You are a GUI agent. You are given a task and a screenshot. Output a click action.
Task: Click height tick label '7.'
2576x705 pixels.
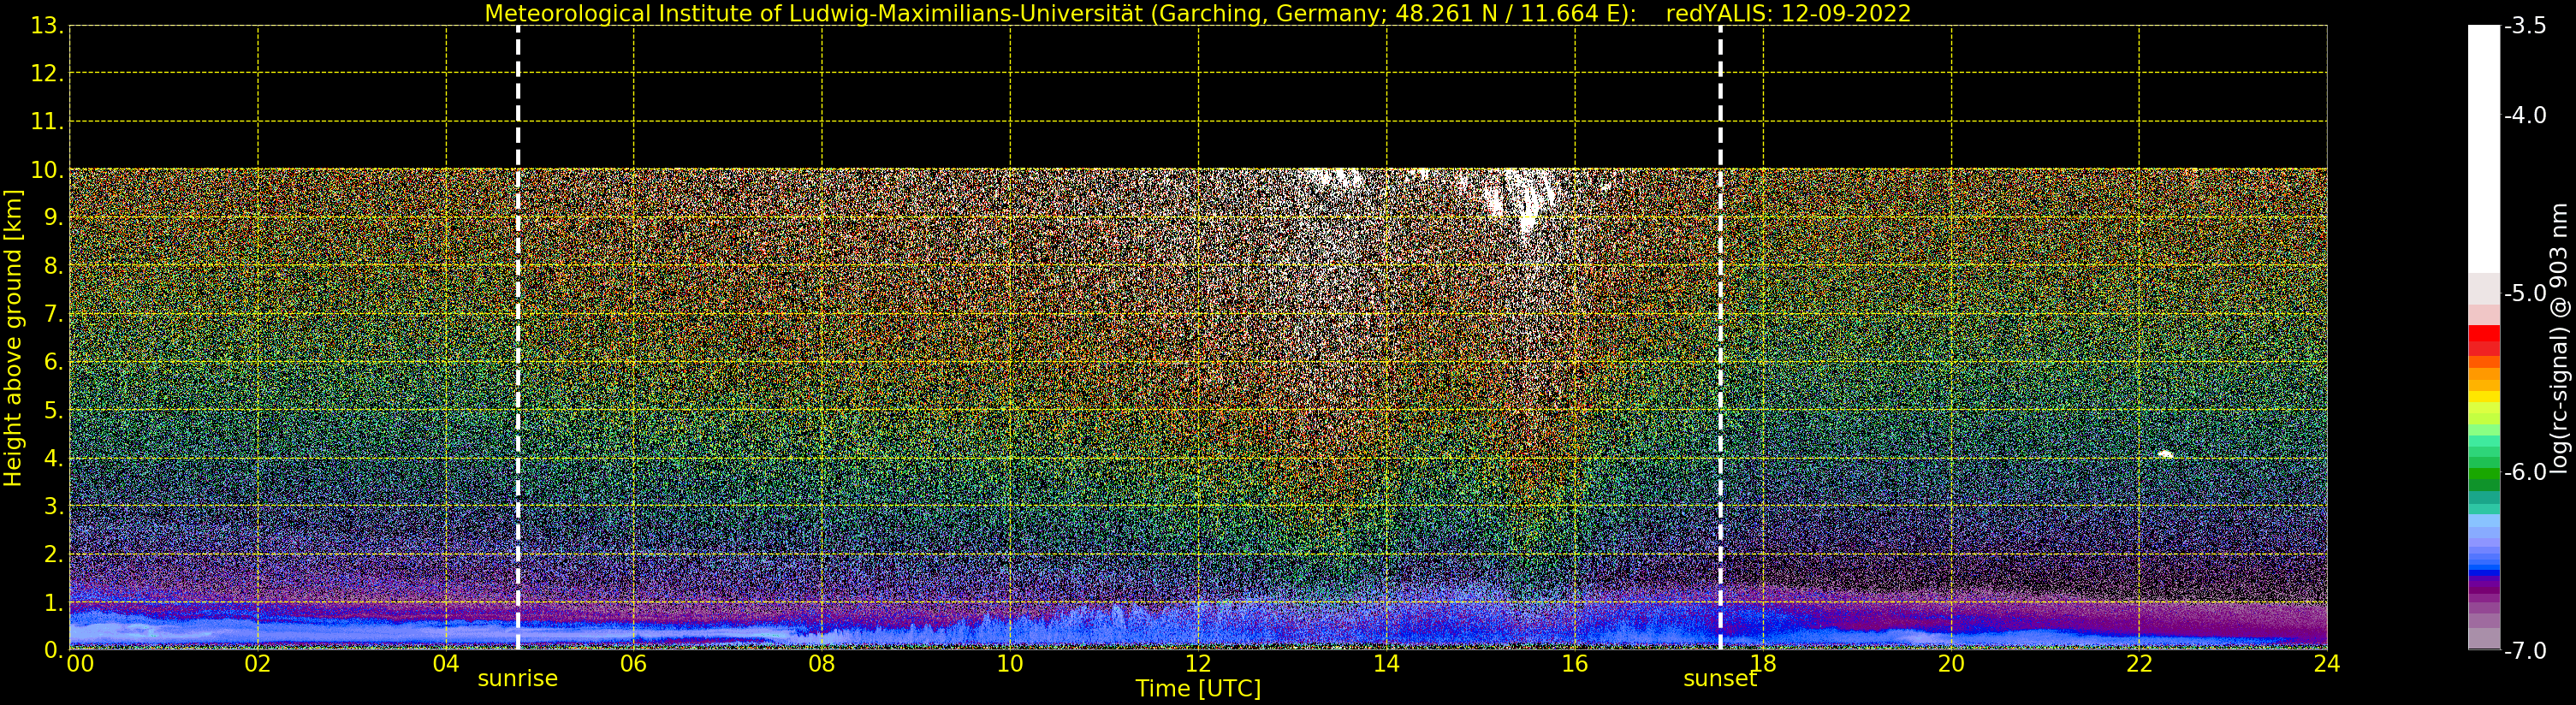pyautogui.click(x=53, y=314)
